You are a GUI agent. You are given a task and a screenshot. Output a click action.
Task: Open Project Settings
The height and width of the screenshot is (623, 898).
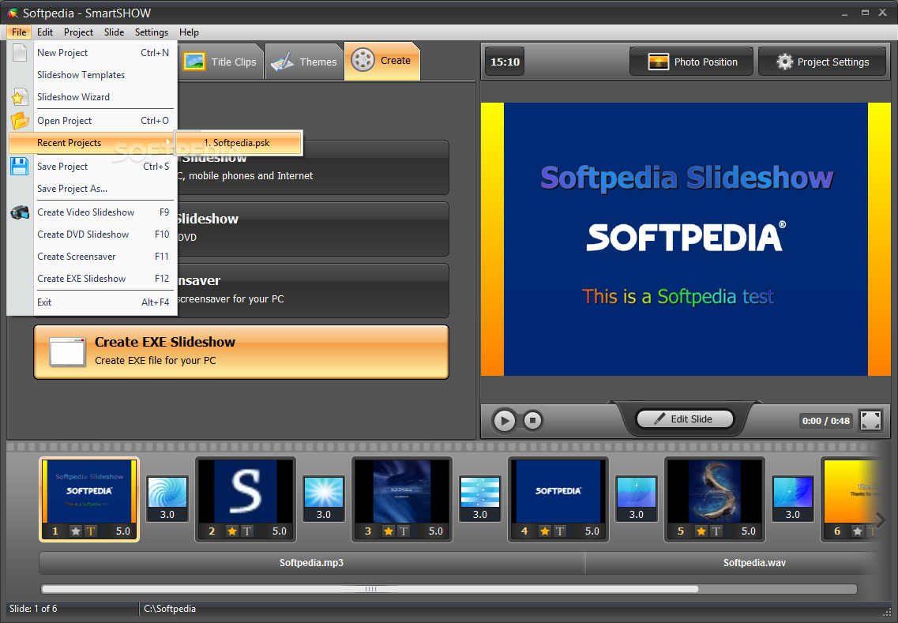pyautogui.click(x=822, y=62)
